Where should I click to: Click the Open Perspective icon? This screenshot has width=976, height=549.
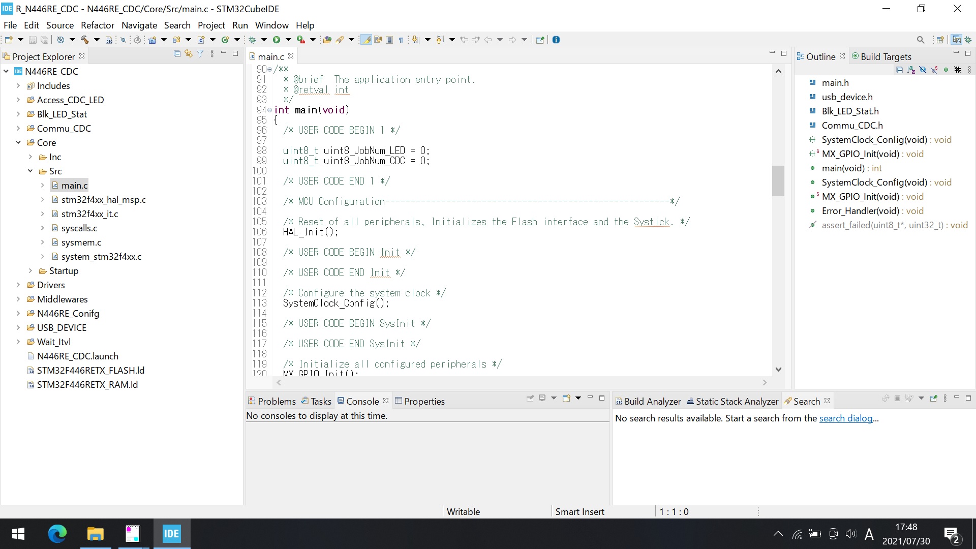940,40
